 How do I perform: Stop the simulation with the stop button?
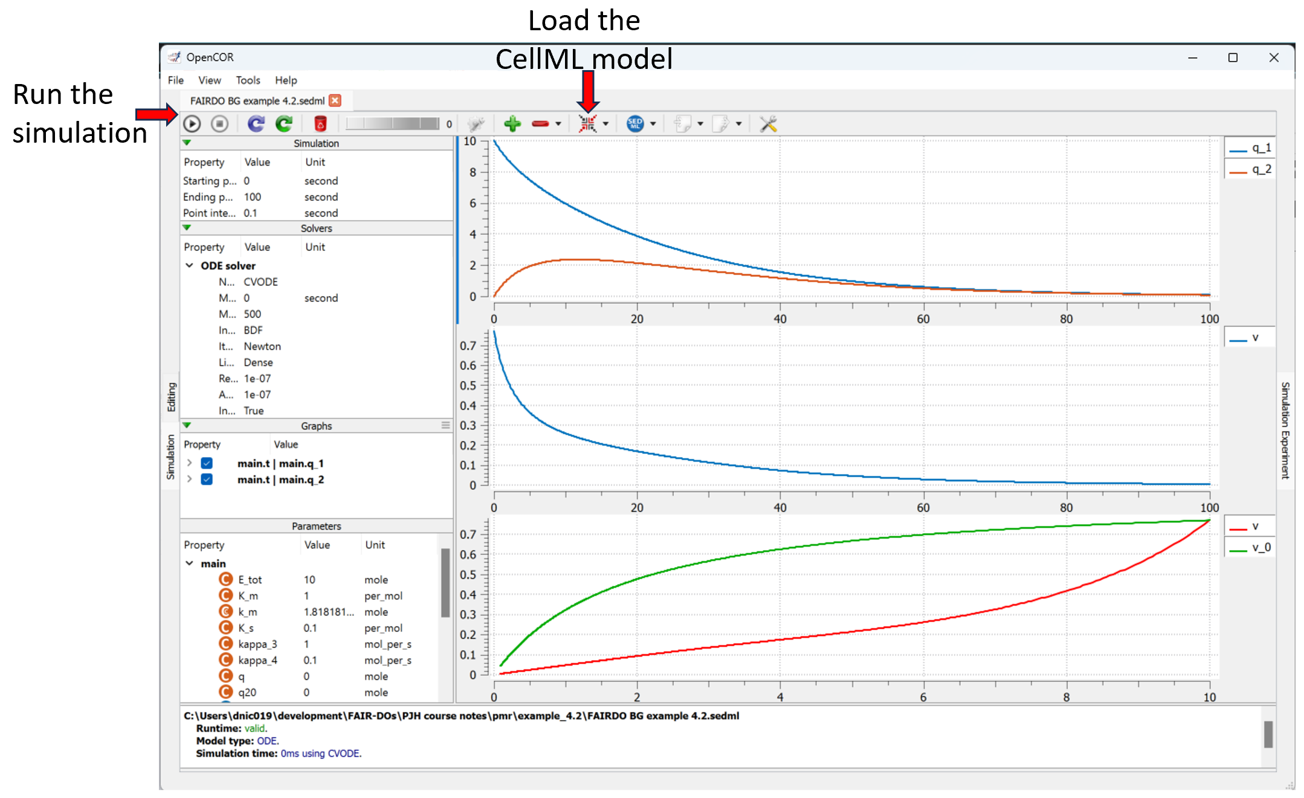219,124
